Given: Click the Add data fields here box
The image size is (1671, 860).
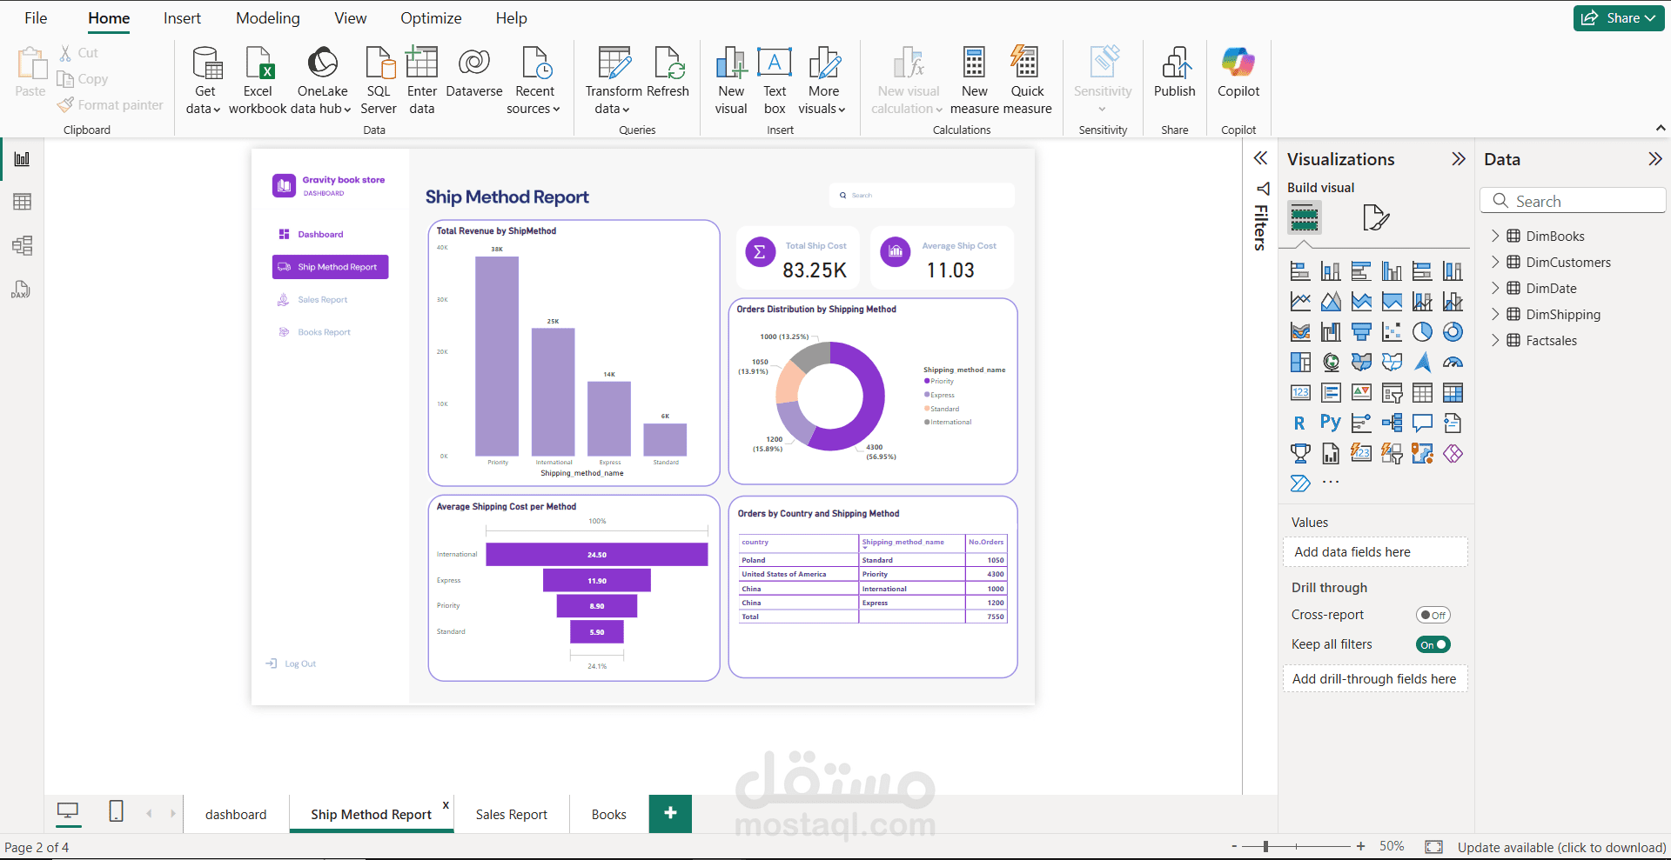Looking at the screenshot, I should pyautogui.click(x=1375, y=552).
